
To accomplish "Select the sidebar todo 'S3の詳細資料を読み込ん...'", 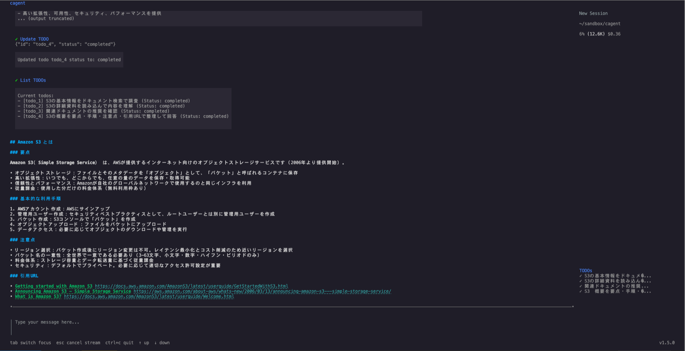I will 615,281.
